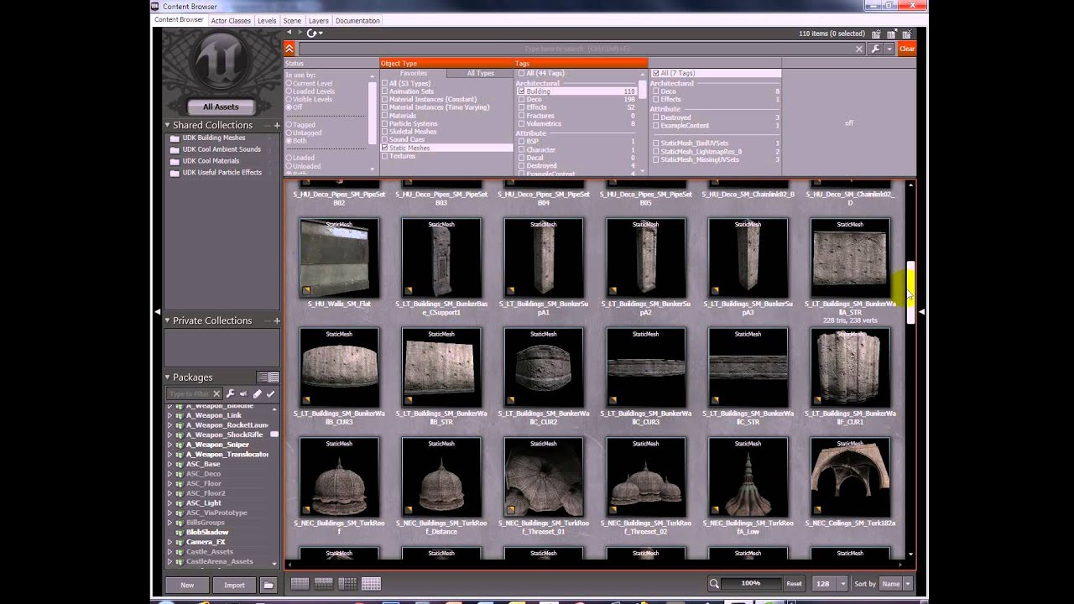Image resolution: width=1074 pixels, height=604 pixels.
Task: Select first thumbnail layout icon at bottom
Action: pyautogui.click(x=300, y=584)
